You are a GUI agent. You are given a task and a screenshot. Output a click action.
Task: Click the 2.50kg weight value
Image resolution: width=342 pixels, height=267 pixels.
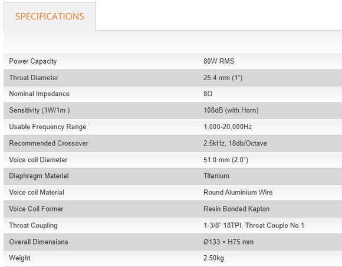(213, 258)
